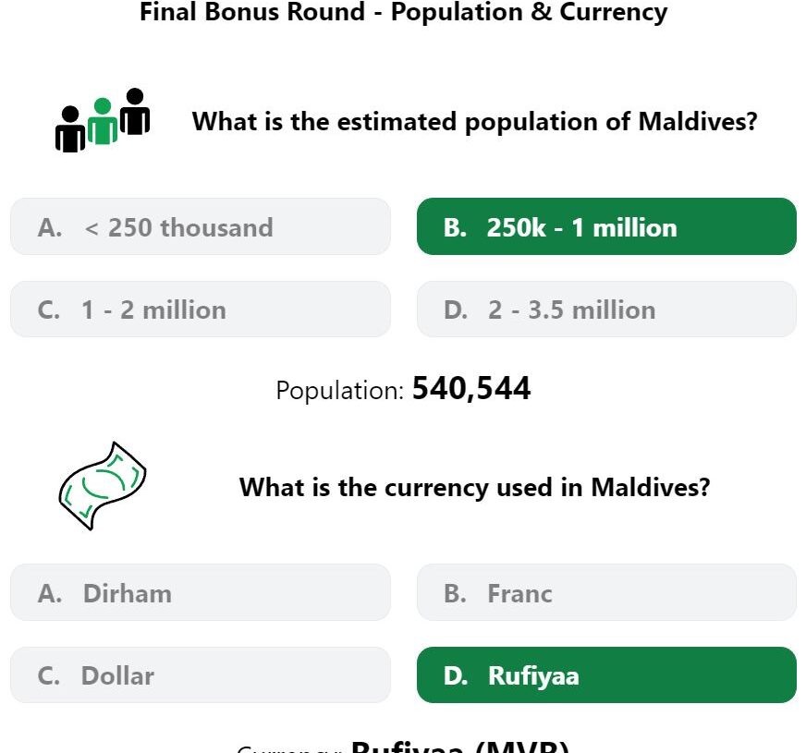Click the letter C beside Dollar option
Screen dimensions: 806x753
[49, 676]
